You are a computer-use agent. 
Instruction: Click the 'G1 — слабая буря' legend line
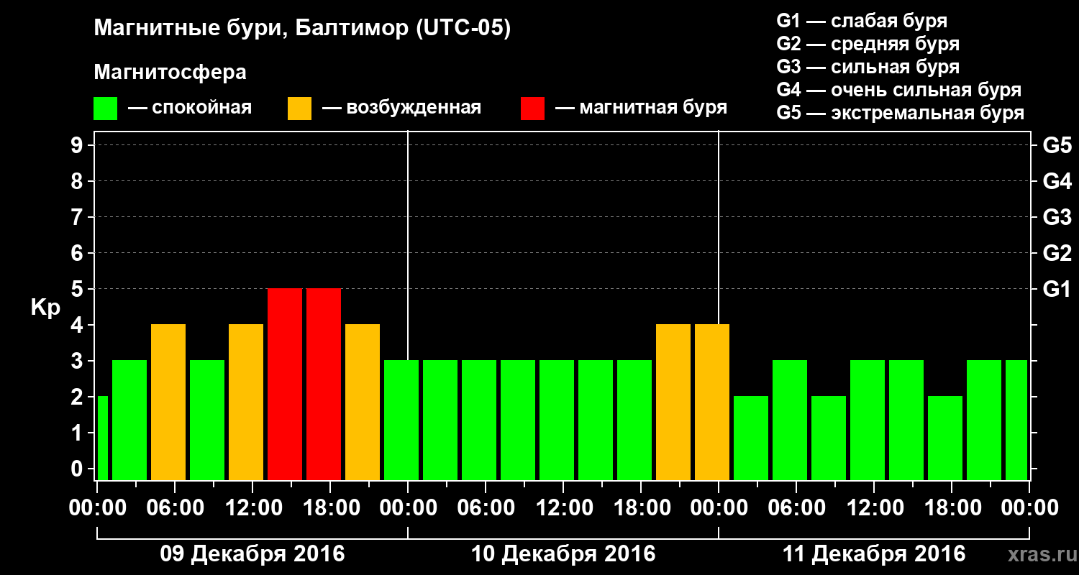click(x=862, y=22)
